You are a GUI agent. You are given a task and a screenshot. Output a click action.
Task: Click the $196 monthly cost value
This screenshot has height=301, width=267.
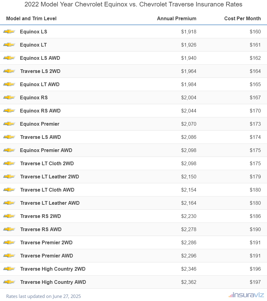(255, 269)
